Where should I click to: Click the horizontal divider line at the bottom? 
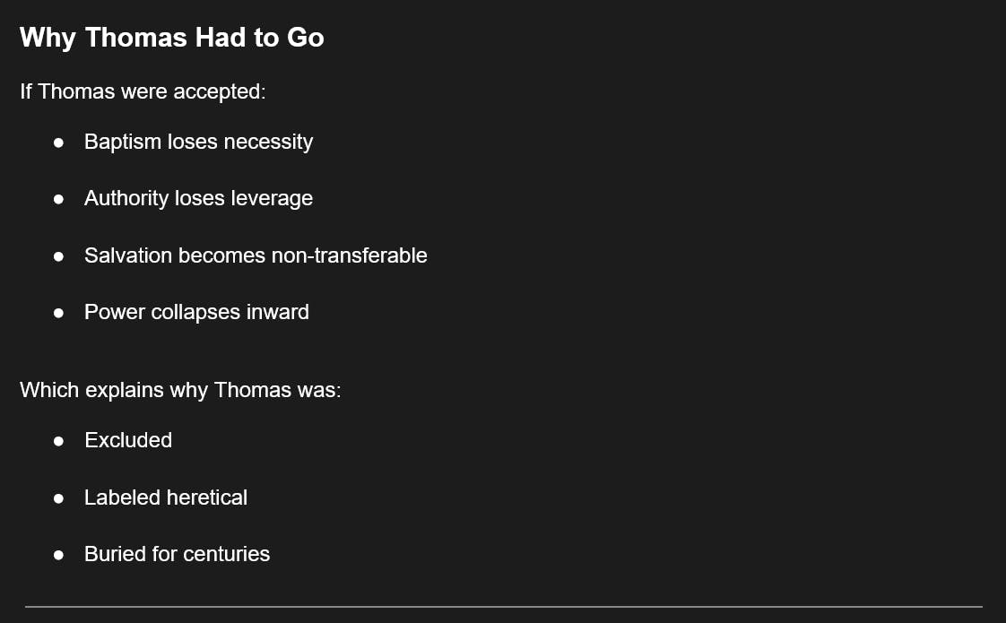(503, 607)
